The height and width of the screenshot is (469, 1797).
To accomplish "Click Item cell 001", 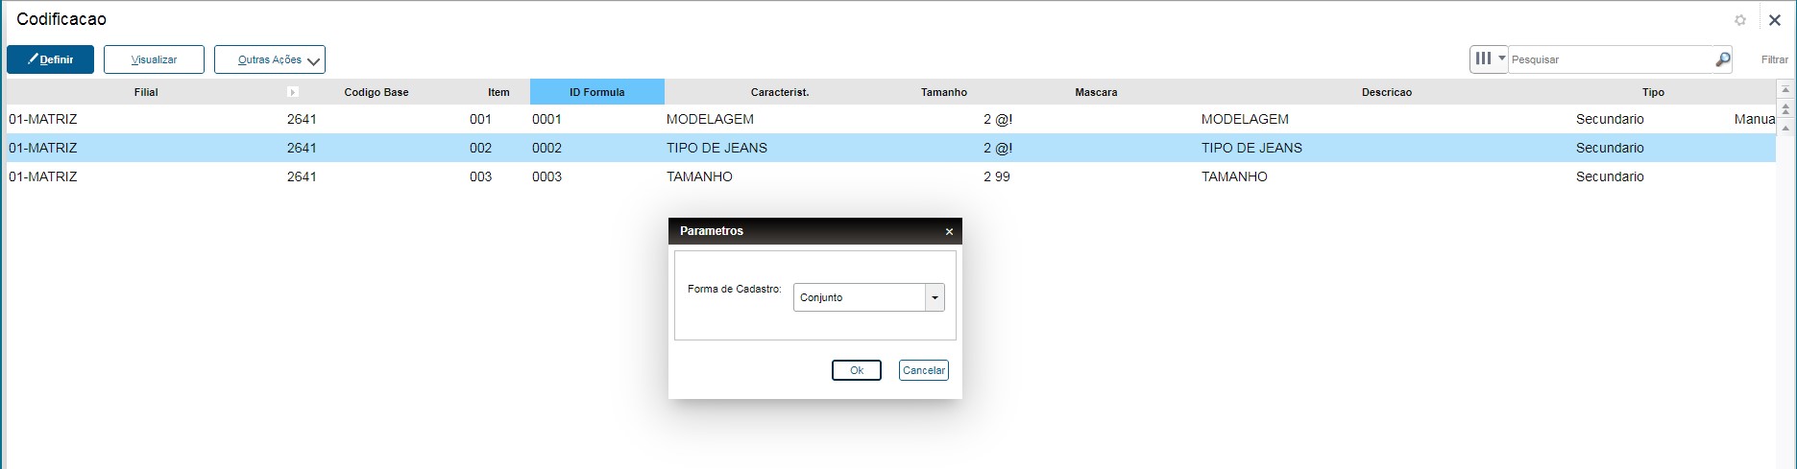I will point(480,119).
